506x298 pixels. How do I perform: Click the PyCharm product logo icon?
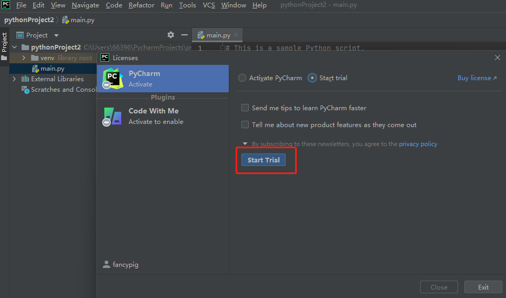[x=112, y=79]
